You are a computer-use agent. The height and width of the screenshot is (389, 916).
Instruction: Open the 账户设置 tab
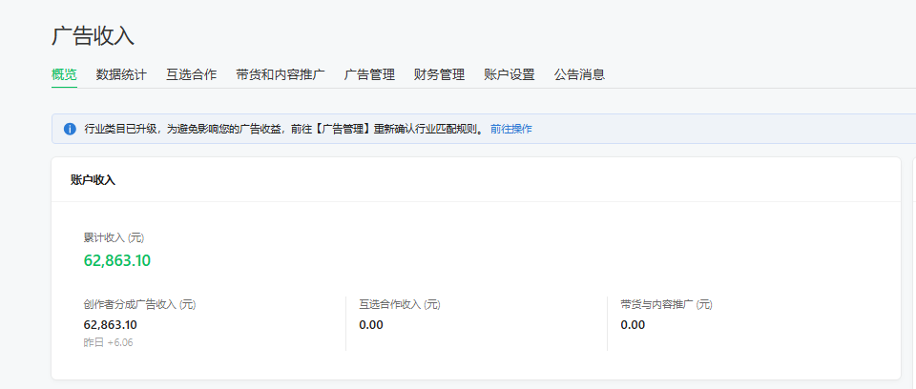[510, 74]
